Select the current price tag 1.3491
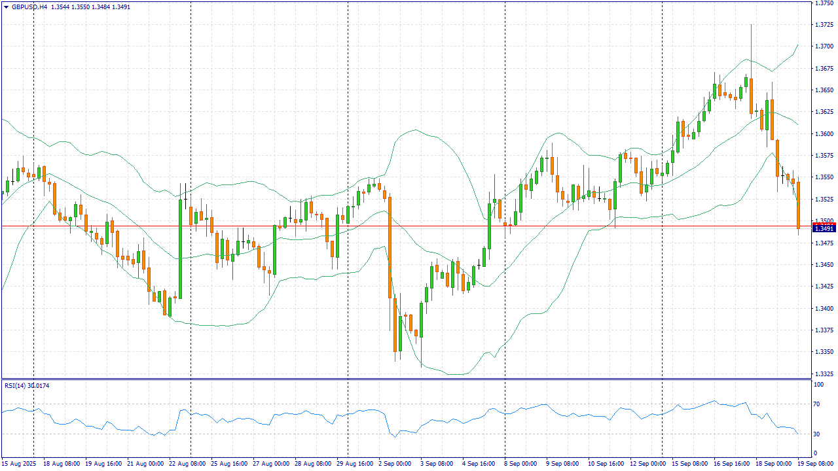The width and height of the screenshot is (838, 471). tap(823, 228)
